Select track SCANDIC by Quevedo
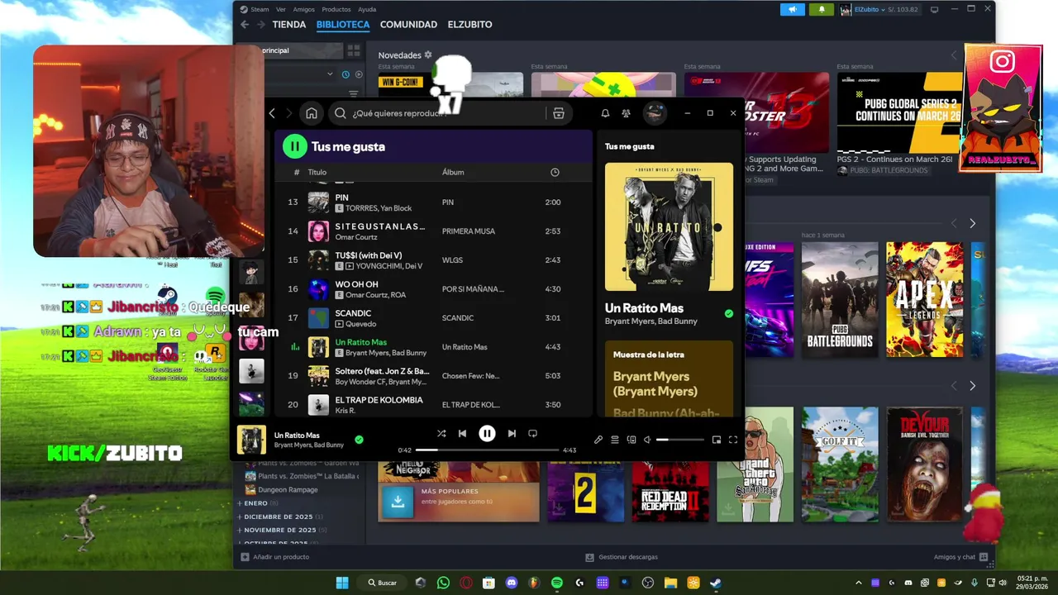Image resolution: width=1058 pixels, height=595 pixels. (x=434, y=318)
